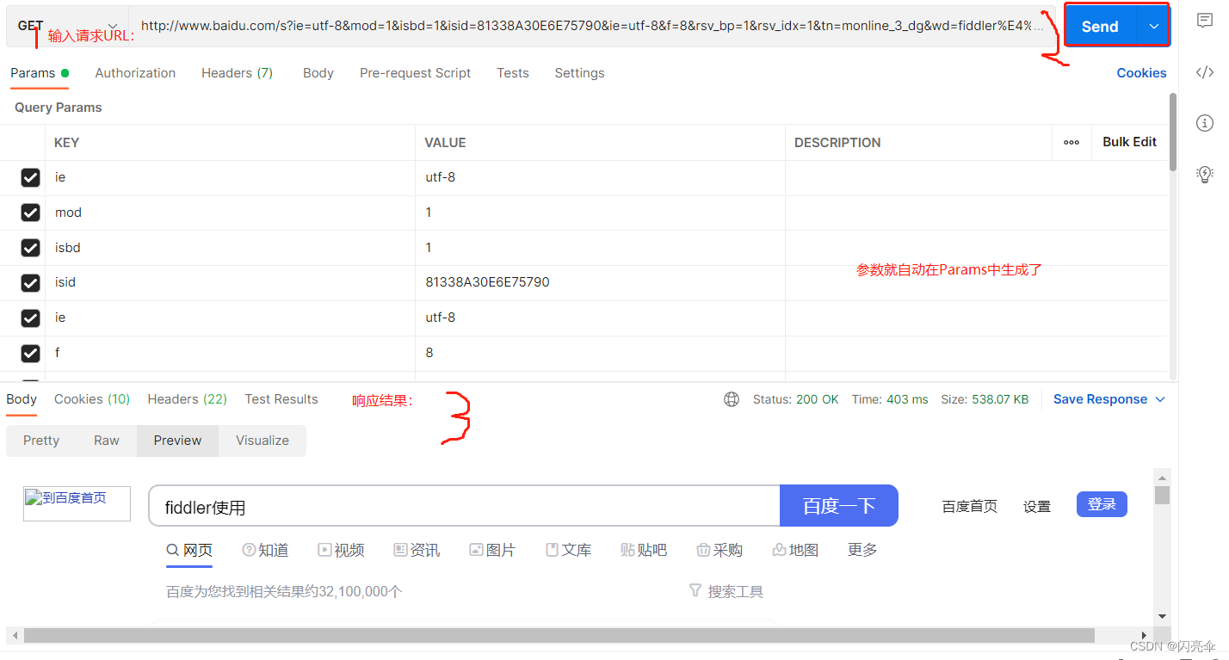
Task: Open the Cookies link
Action: (1141, 73)
